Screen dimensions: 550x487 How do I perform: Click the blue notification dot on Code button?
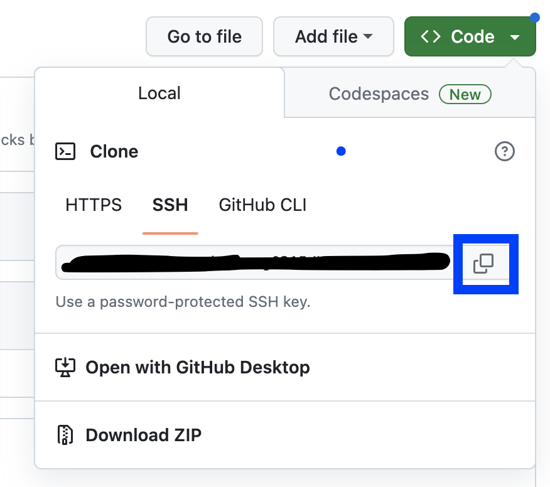(534, 18)
